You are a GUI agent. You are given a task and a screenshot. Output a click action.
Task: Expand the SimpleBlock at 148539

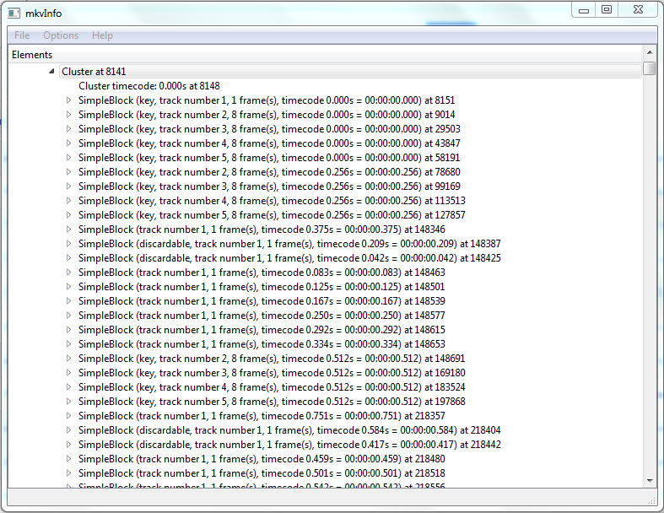coord(68,300)
